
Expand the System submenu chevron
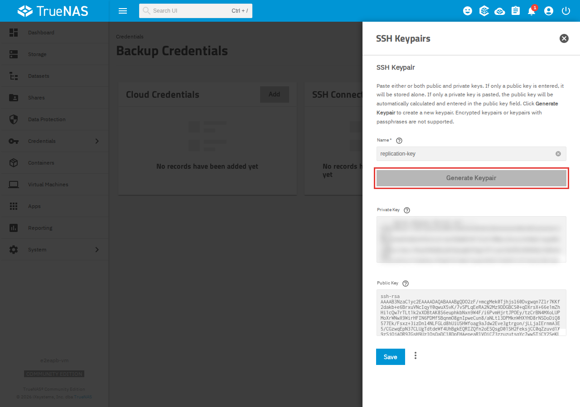97,250
